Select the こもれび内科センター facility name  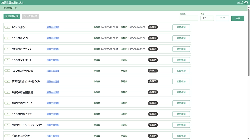[23, 114]
